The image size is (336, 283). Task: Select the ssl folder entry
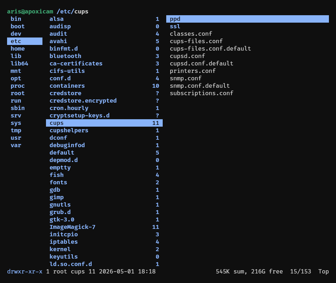point(175,27)
